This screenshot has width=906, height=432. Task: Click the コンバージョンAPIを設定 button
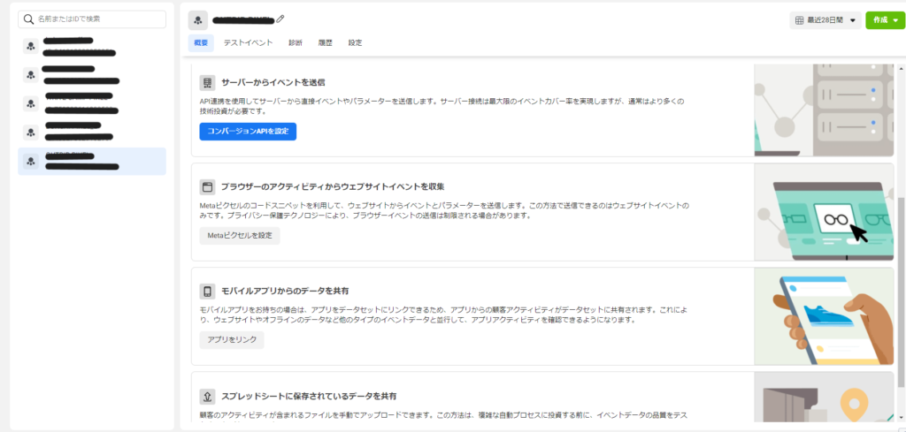coord(247,132)
